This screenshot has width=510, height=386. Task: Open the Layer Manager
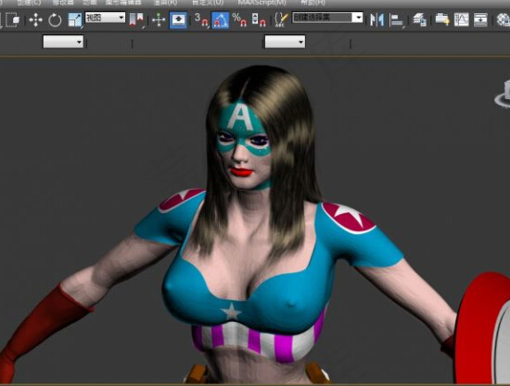point(419,20)
